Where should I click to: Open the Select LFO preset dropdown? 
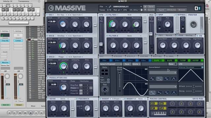[x=111, y=64]
